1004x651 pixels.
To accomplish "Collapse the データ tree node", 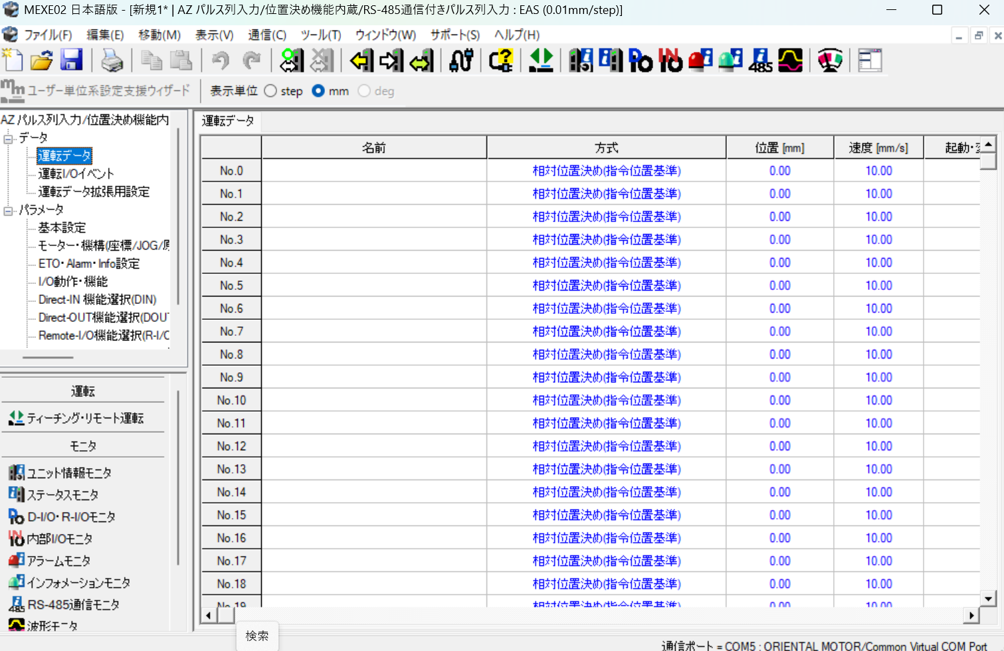I will coord(8,138).
